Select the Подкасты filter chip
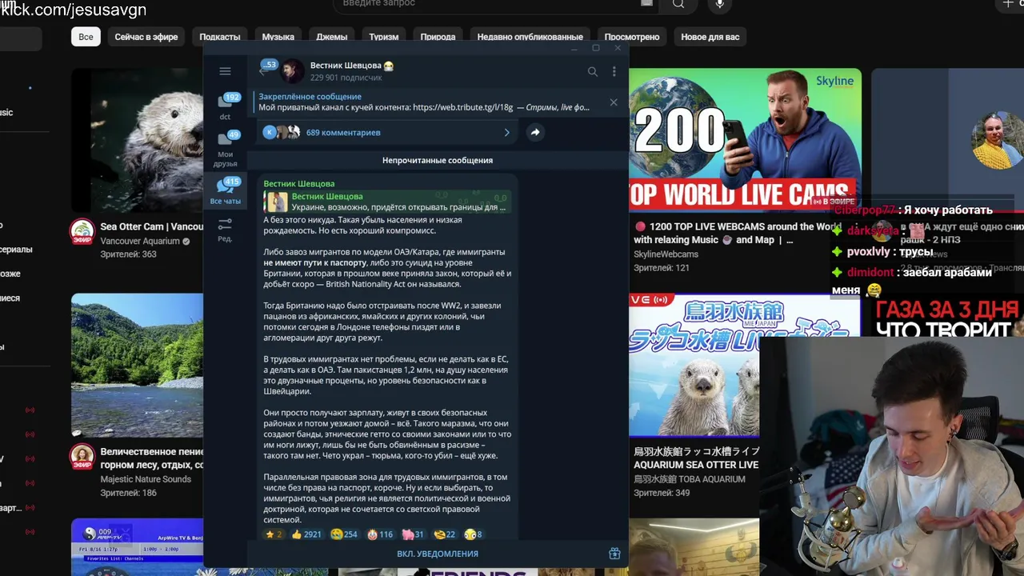The width and height of the screenshot is (1024, 576). click(220, 37)
